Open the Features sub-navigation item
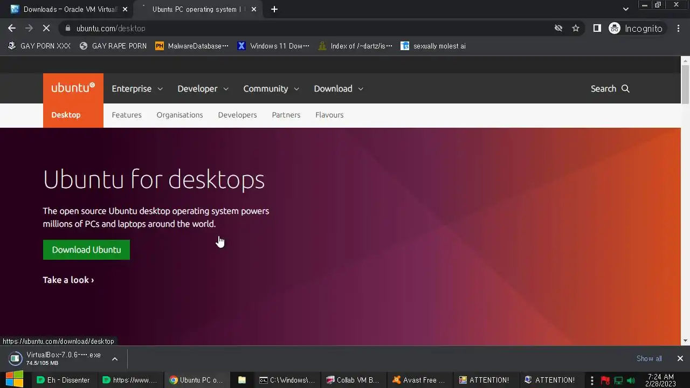Image resolution: width=690 pixels, height=388 pixels. click(x=127, y=115)
